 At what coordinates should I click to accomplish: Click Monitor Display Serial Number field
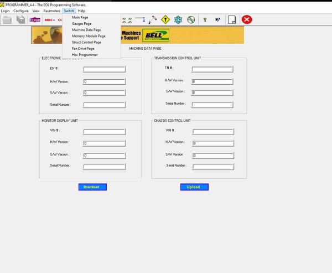point(104,167)
